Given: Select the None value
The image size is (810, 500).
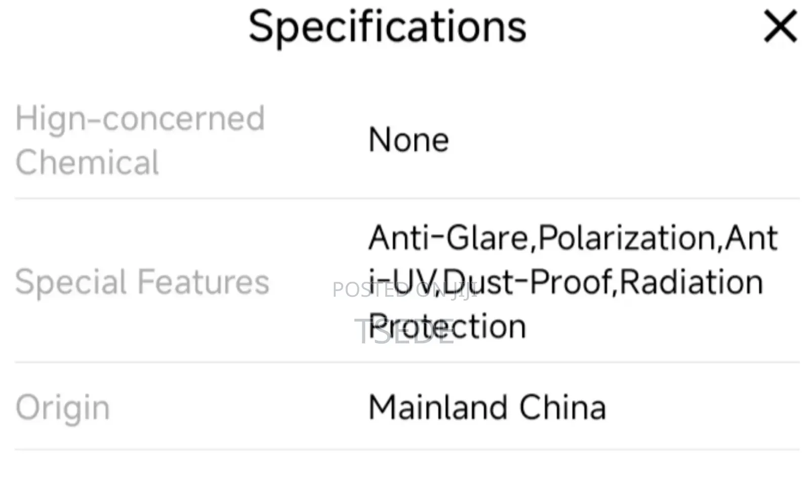Looking at the screenshot, I should pos(409,140).
